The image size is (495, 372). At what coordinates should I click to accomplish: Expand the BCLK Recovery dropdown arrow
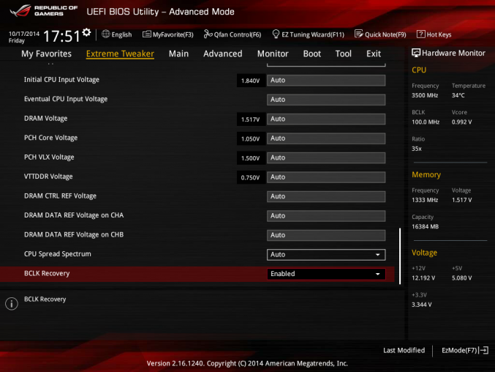point(377,274)
